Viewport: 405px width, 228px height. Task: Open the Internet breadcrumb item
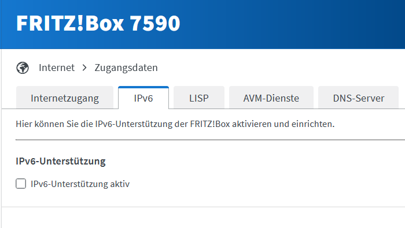point(57,68)
